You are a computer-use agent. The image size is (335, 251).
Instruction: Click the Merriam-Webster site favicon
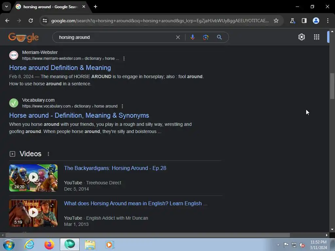[14, 55]
